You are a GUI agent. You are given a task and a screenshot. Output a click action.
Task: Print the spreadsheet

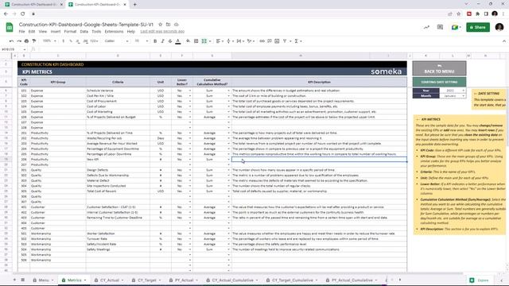[26, 41]
